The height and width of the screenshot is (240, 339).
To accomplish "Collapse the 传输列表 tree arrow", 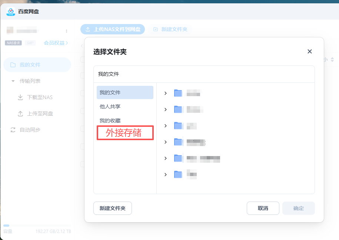I will tap(13, 81).
